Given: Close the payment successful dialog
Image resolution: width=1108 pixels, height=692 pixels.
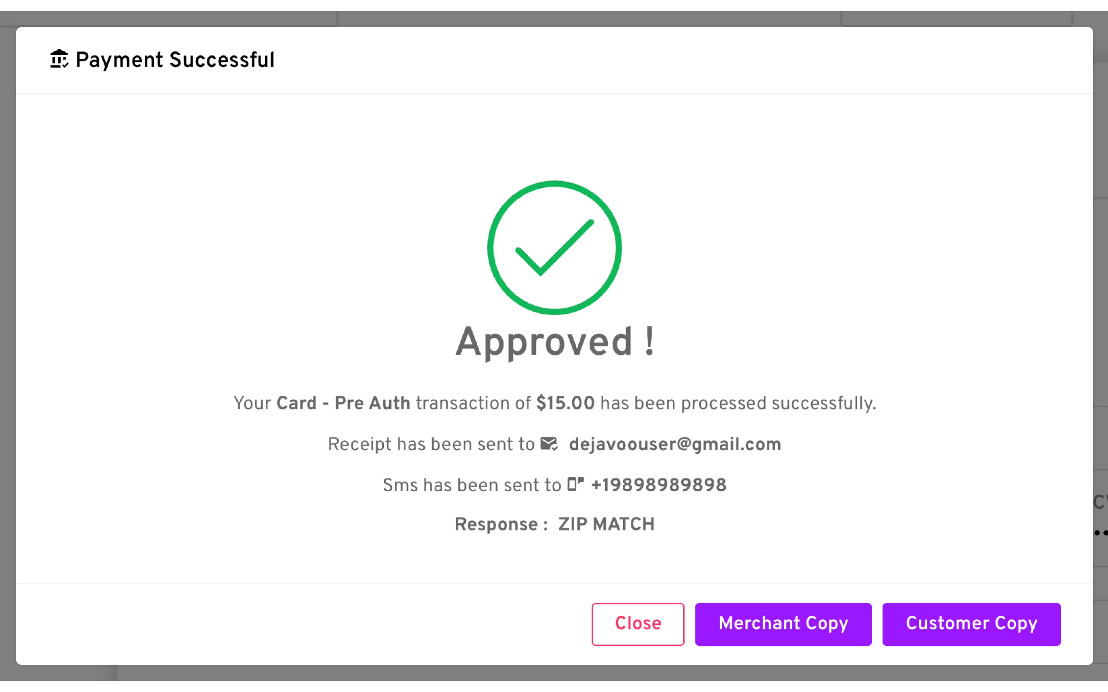Looking at the screenshot, I should coord(637,624).
